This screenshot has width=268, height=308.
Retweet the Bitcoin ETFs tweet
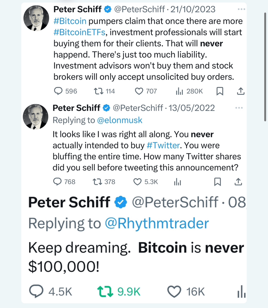(x=97, y=92)
